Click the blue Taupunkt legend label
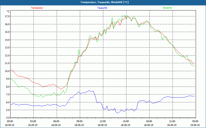The height and width of the screenshot is (128, 206). pyautogui.click(x=102, y=8)
